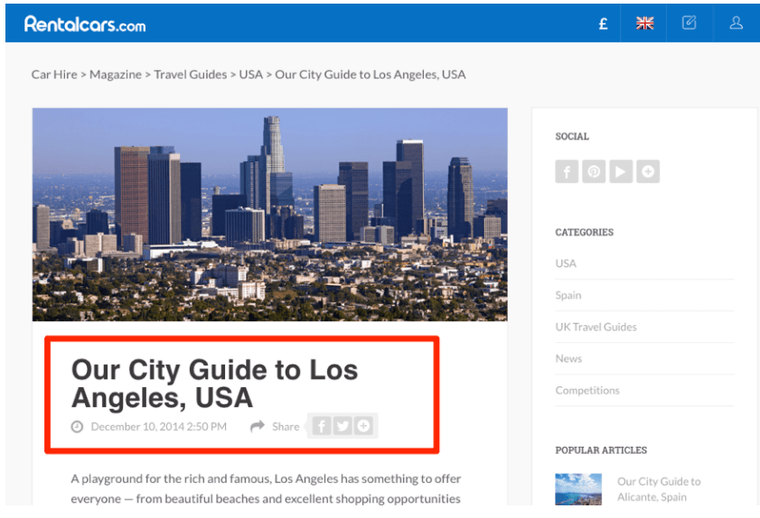Open the Pinterest icon under Social
The width and height of the screenshot is (760, 518).
coord(594,171)
